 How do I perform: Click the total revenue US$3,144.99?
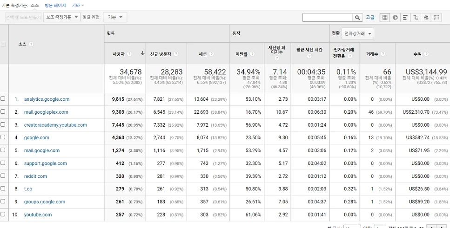[x=426, y=72]
